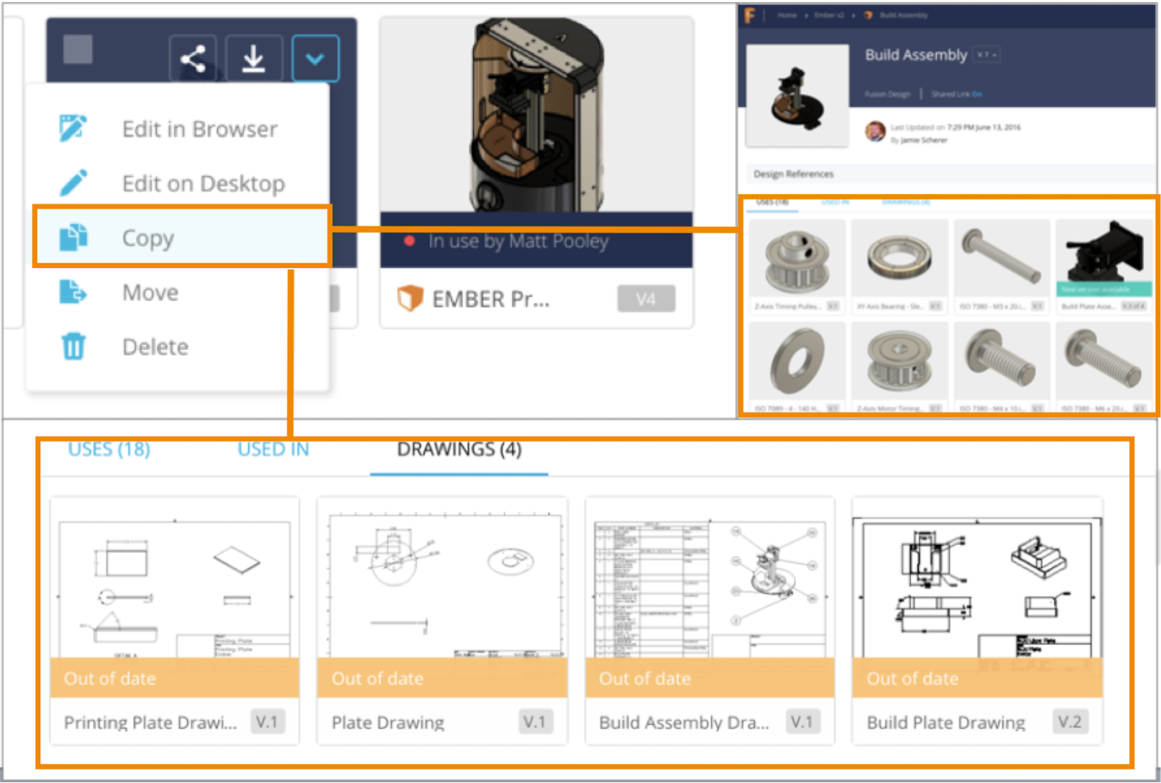Click the V.1 badge on Printing Plate Drawi...

click(x=267, y=722)
